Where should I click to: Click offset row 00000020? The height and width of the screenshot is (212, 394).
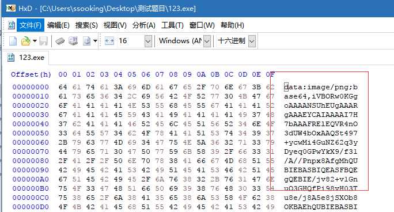click(x=31, y=105)
